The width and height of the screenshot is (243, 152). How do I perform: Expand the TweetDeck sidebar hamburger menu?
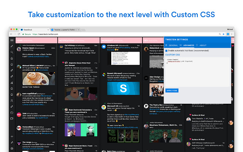point(12,40)
